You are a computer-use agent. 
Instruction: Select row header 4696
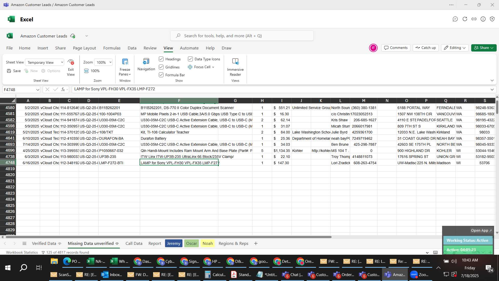[8, 151]
